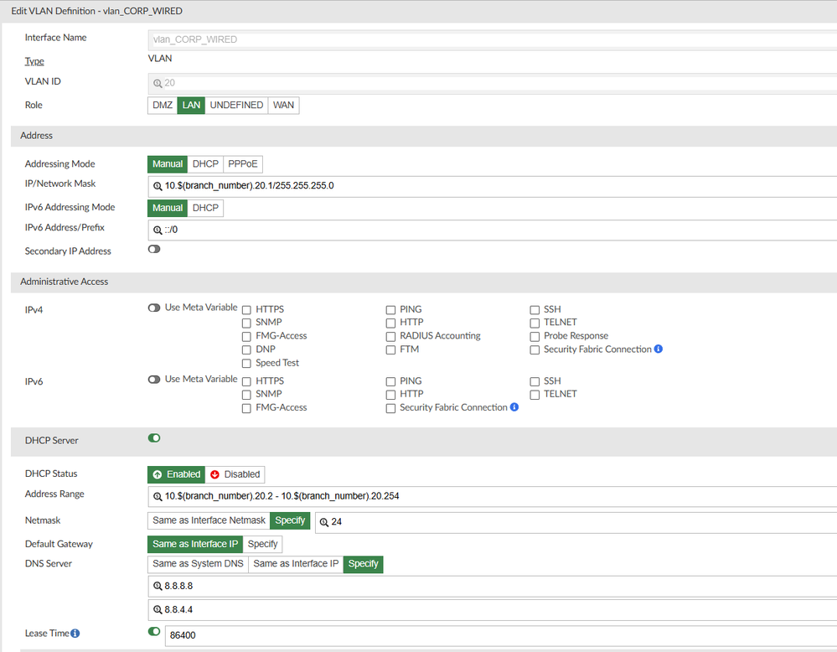Click info icon next to IPv4 Security Fabric Connection

click(659, 349)
